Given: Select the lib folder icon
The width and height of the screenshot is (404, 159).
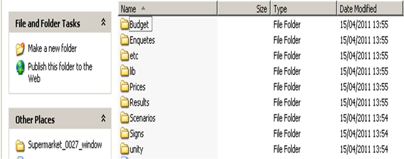Looking at the screenshot, I should (125, 71).
